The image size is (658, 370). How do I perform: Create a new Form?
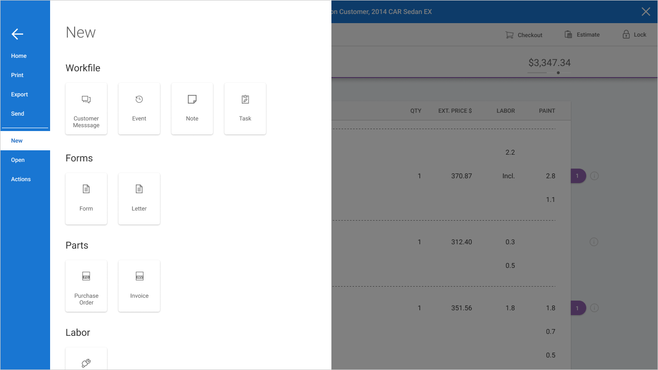[86, 198]
